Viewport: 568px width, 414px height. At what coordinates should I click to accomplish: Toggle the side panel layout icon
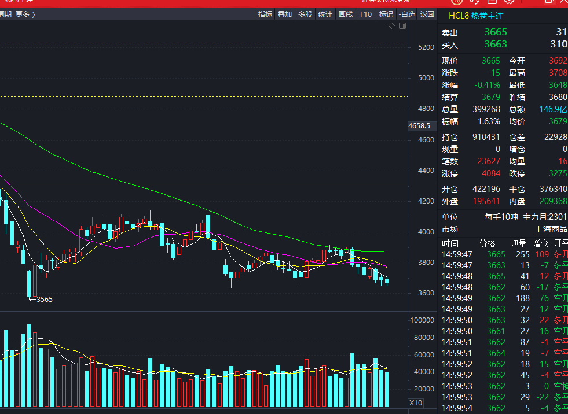pyautogui.click(x=402, y=26)
